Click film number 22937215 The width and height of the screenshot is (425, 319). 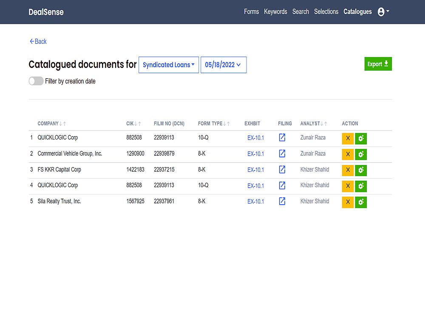[164, 170]
